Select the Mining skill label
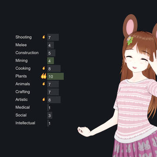Image resolution: width=157 pixels, height=157 pixels. 21,61
